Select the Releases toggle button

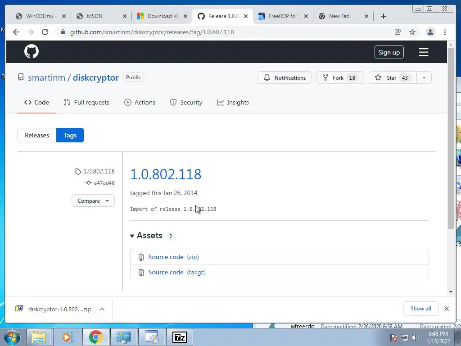[x=37, y=135]
